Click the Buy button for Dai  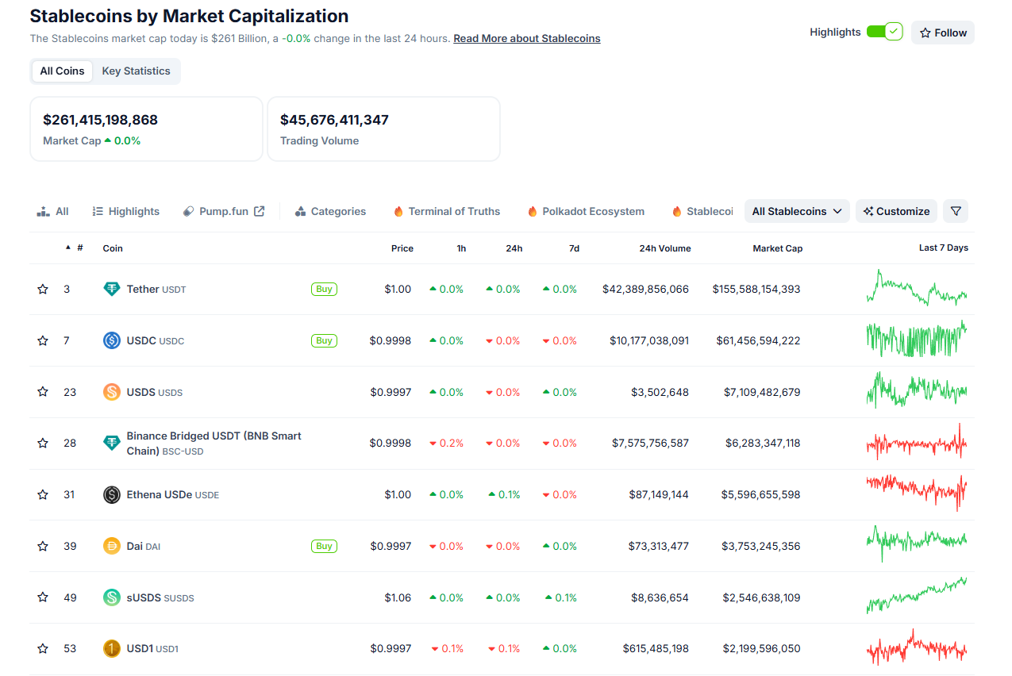point(324,547)
